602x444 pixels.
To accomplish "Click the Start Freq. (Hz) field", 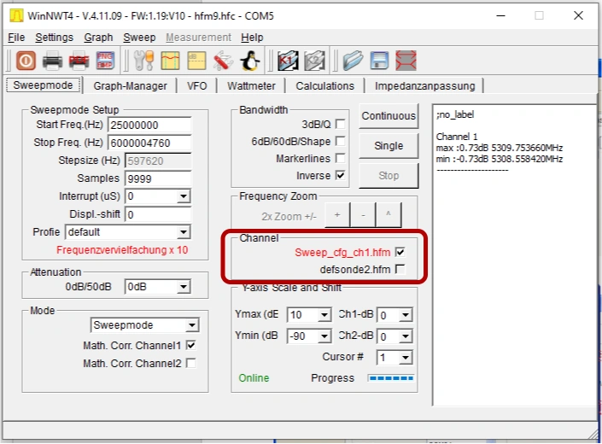I will coord(149,126).
